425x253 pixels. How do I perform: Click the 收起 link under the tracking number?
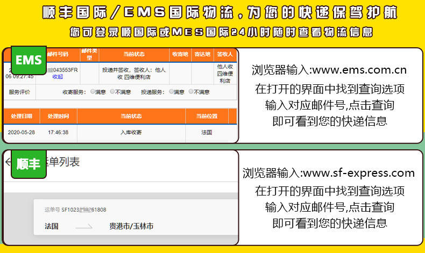coord(58,77)
